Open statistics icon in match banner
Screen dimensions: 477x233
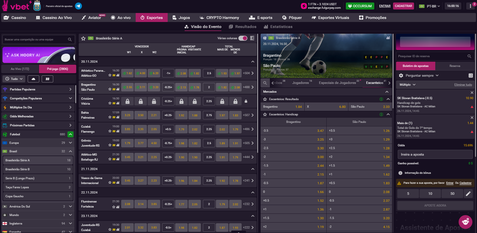tap(388, 38)
